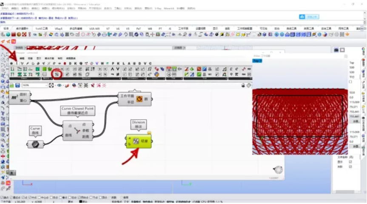Enable the 中心点 osnap checkbox
Screen dimensions: 367x204
39,198
